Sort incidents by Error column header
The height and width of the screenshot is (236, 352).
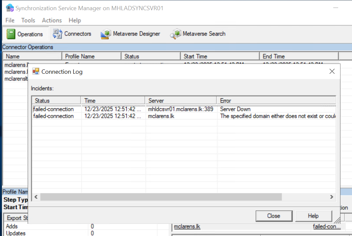tap(276, 100)
